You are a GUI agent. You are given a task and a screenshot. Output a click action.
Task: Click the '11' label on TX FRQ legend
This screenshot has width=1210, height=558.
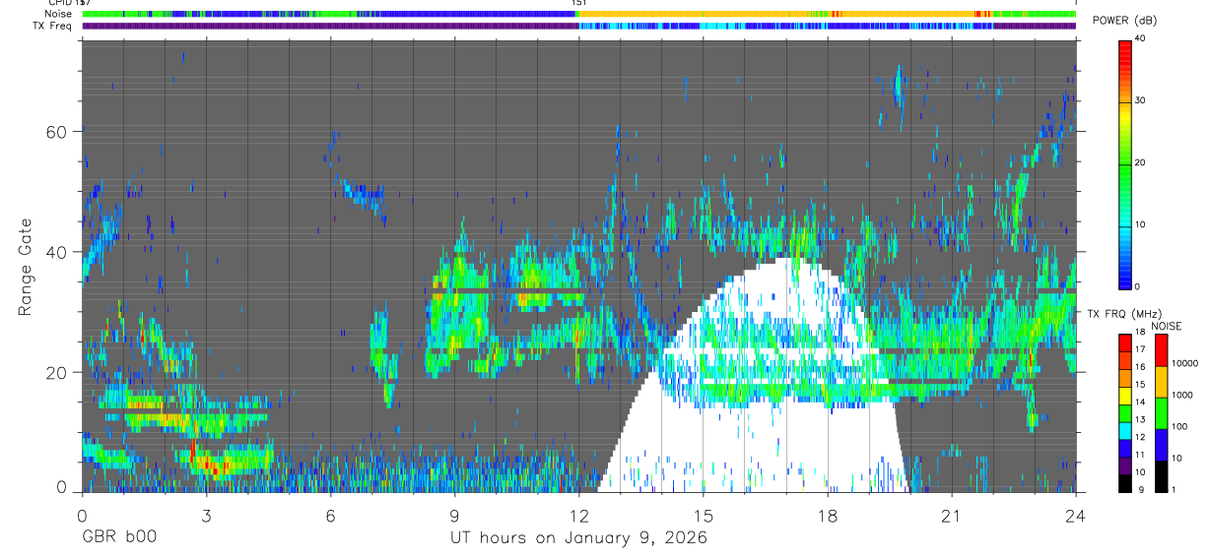[x=1140, y=455]
